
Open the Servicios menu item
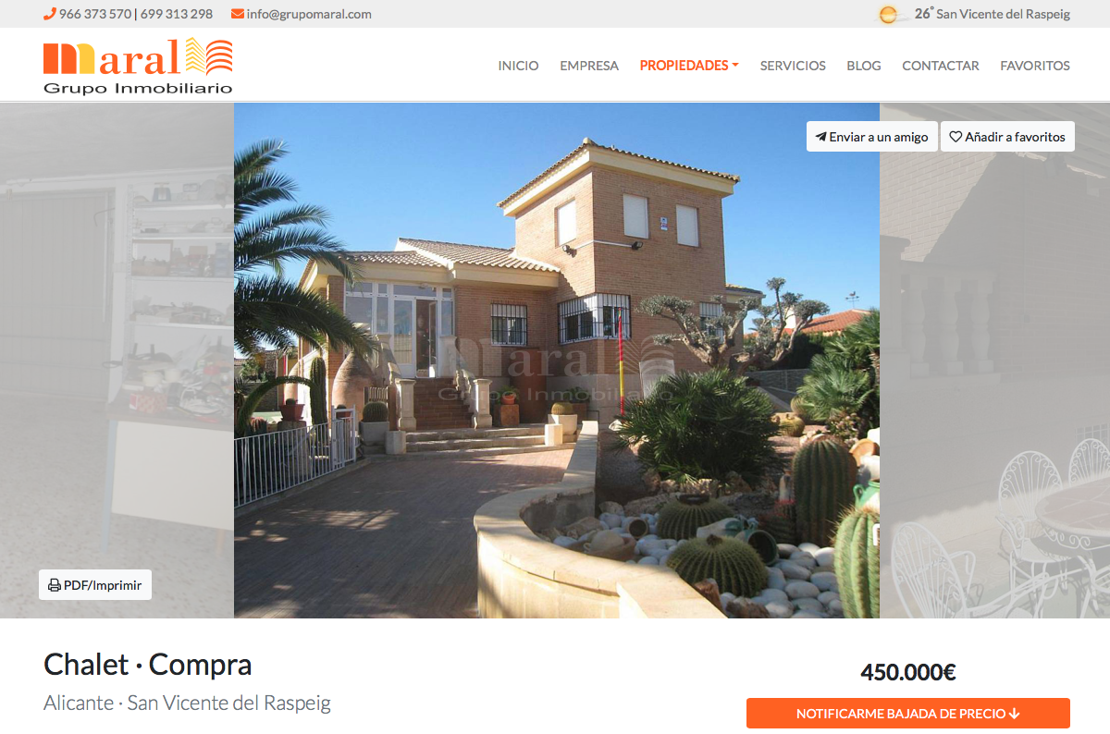click(x=793, y=66)
